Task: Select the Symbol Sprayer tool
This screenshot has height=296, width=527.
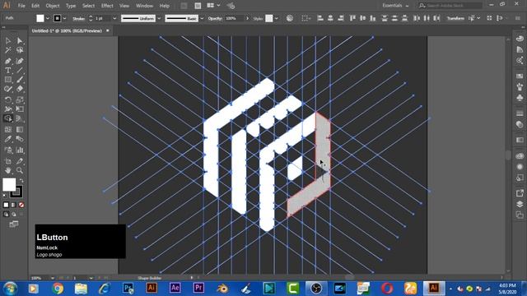Action: pyautogui.click(x=7, y=150)
